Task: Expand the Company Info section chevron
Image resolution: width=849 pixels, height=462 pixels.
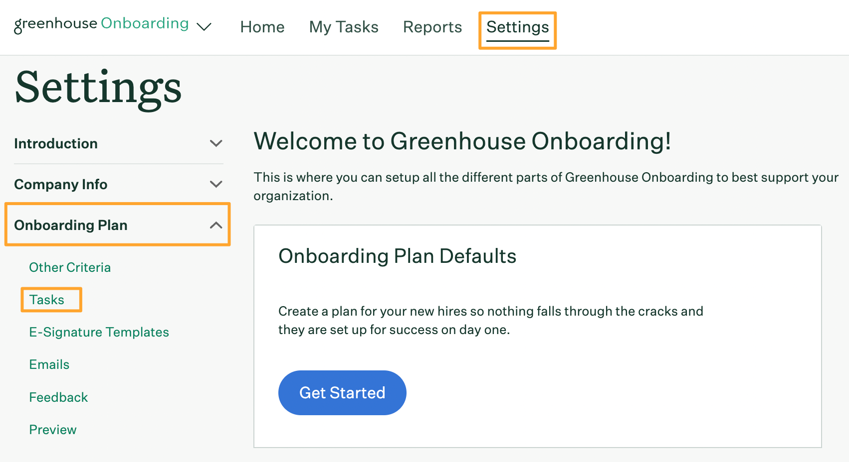Action: (x=216, y=184)
